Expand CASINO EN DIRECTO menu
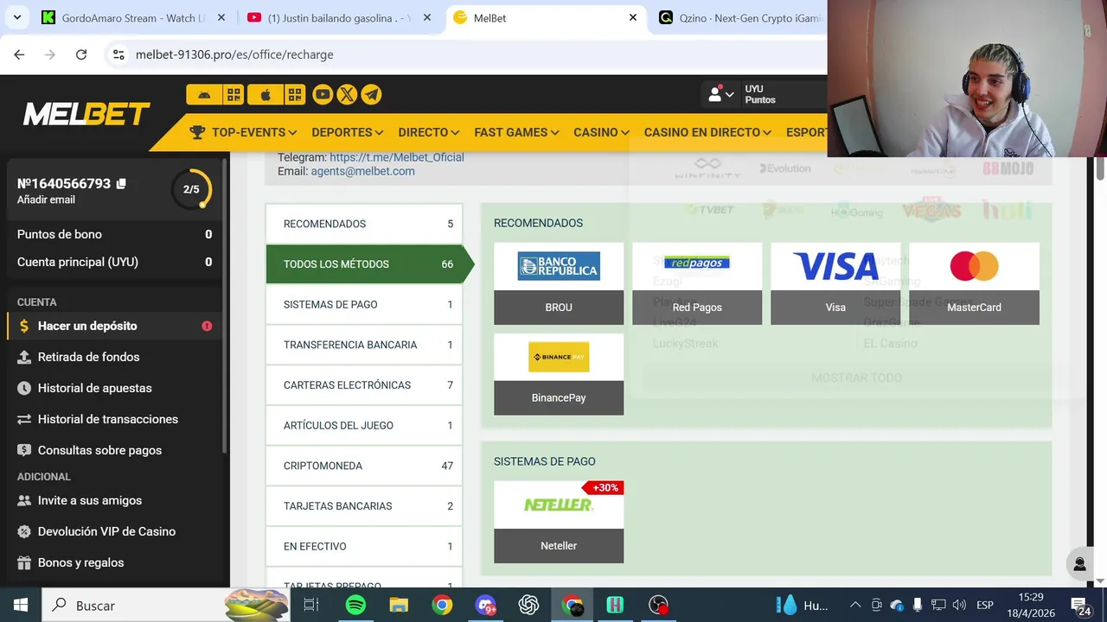Image resolution: width=1107 pixels, height=622 pixels. pos(708,132)
